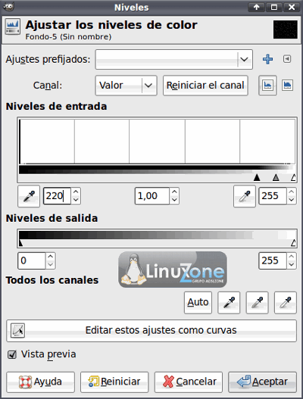This screenshot has height=399, width=303.
Task: Click the Aceptar button
Action: (x=262, y=382)
